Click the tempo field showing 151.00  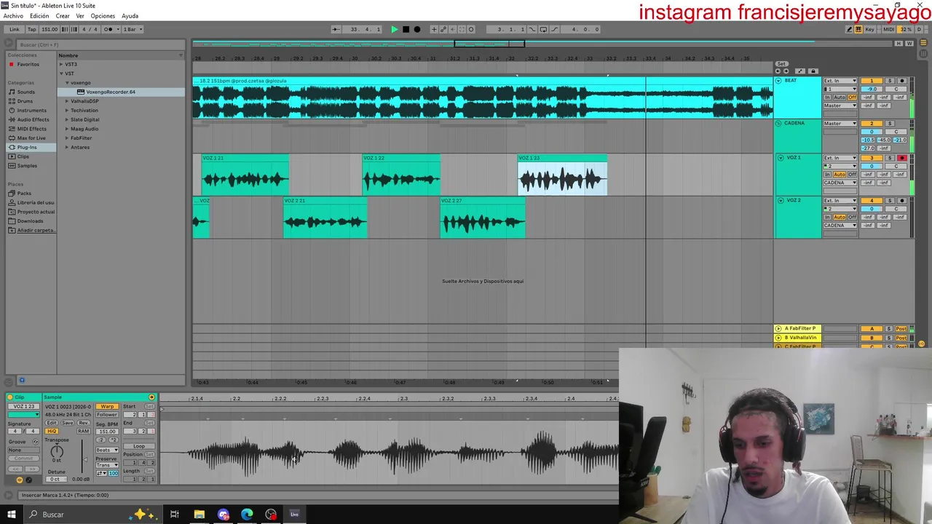[49, 29]
